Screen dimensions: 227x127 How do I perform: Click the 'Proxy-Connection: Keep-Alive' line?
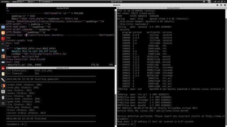pos(26,59)
